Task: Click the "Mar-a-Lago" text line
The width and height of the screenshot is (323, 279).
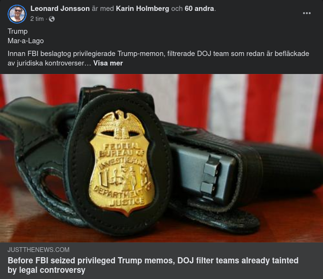Action: tap(26, 41)
